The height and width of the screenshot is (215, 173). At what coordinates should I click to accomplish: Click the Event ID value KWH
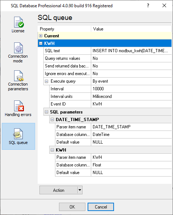[131, 104]
